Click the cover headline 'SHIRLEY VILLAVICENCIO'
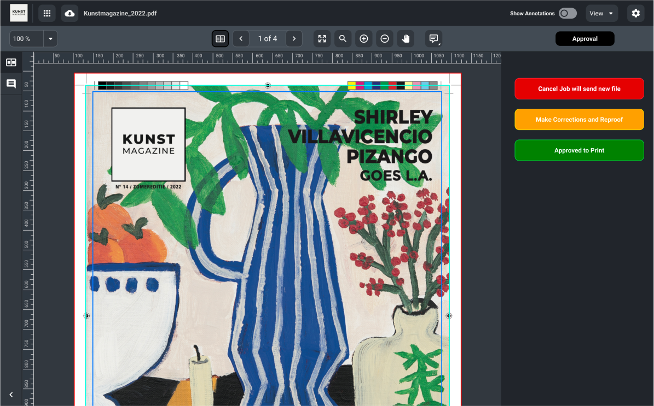 coord(361,127)
